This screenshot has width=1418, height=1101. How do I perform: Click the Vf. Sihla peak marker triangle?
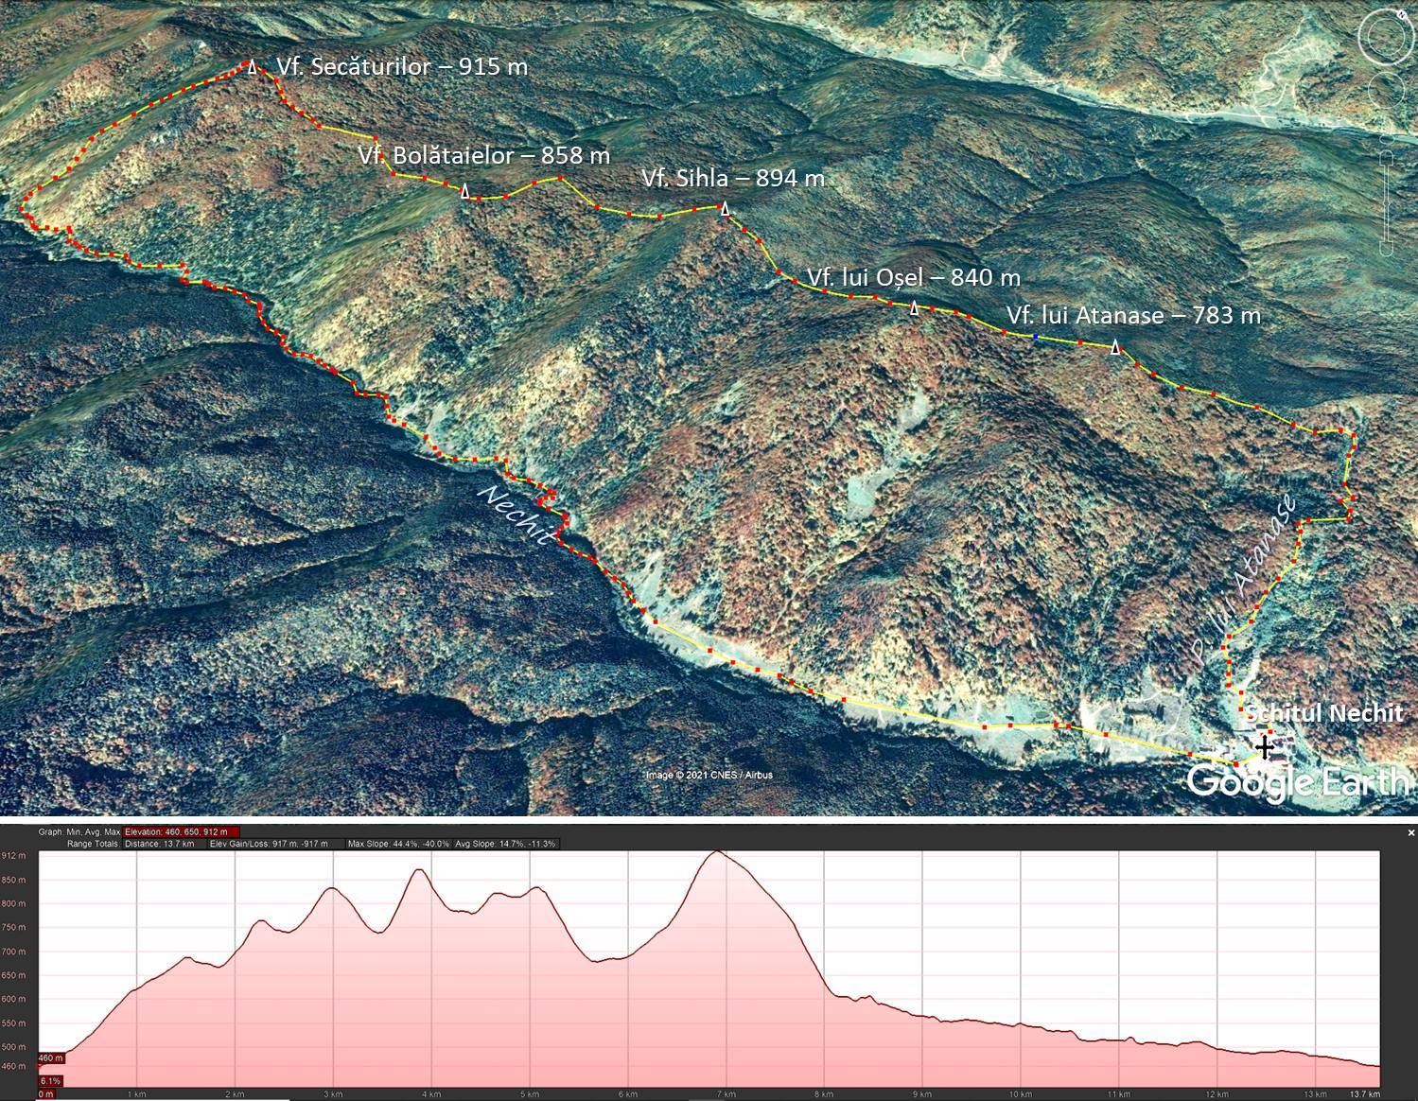[725, 209]
